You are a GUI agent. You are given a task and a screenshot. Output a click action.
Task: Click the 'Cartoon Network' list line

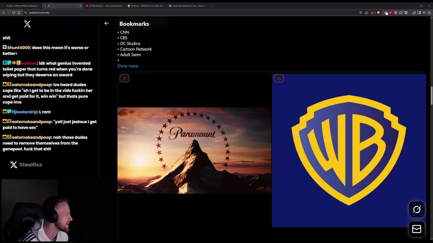pyautogui.click(x=135, y=49)
